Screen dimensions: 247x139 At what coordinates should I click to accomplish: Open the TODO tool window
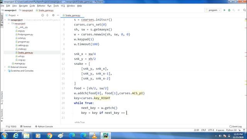[x=11, y=126]
